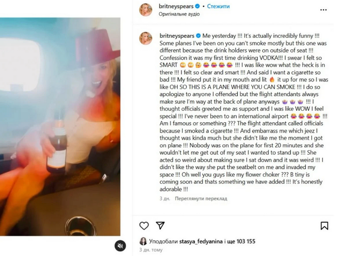341x256 pixels.
Task: Click the britneyspears username in the caption
Action: click(x=176, y=36)
